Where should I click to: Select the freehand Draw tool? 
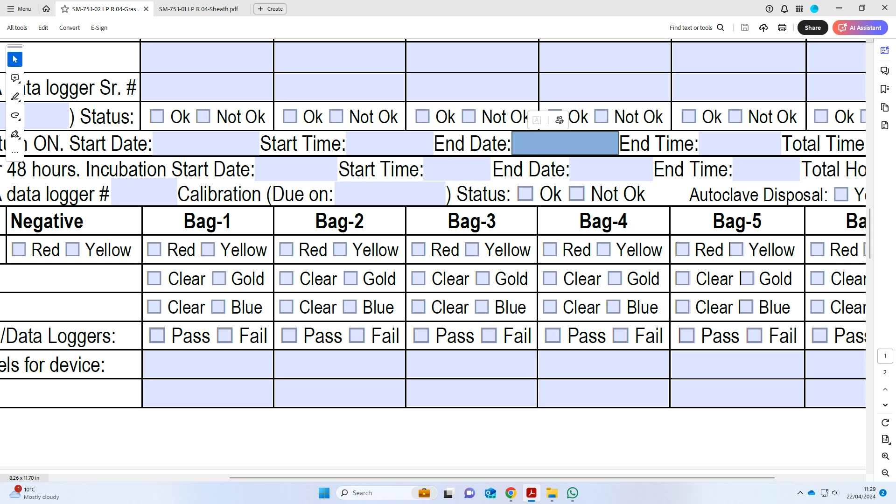pos(15,115)
